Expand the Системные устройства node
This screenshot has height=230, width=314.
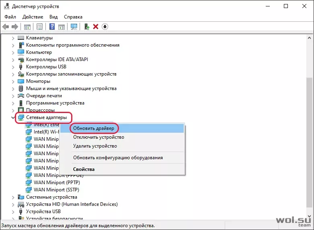pyautogui.click(x=13, y=197)
